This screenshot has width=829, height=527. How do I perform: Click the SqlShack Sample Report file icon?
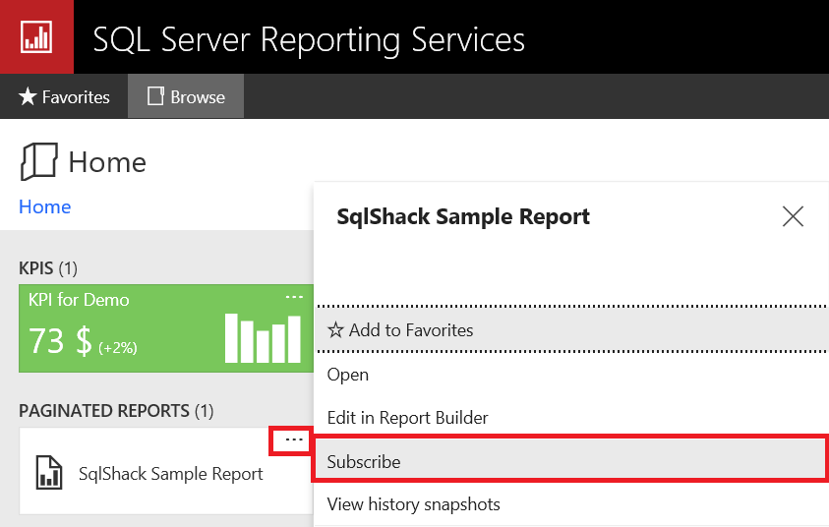tap(49, 472)
